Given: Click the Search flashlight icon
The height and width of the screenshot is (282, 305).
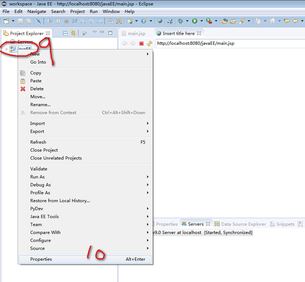Looking at the screenshot, I should pos(242,21).
